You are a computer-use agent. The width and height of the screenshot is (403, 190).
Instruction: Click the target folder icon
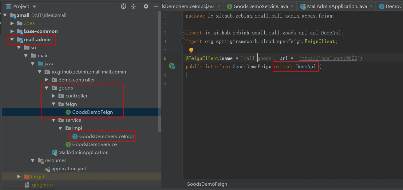[26, 176]
